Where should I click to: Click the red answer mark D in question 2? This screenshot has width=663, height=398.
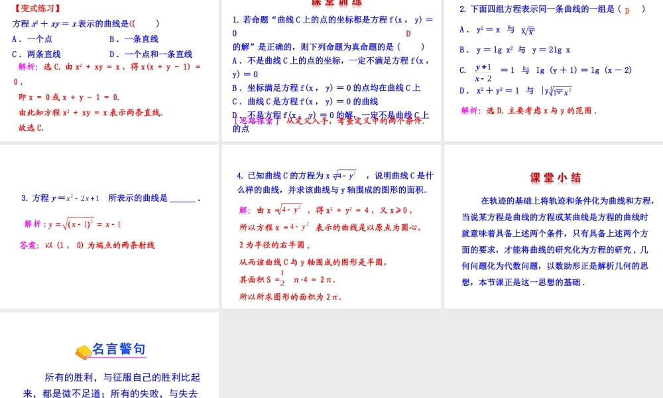pos(627,12)
